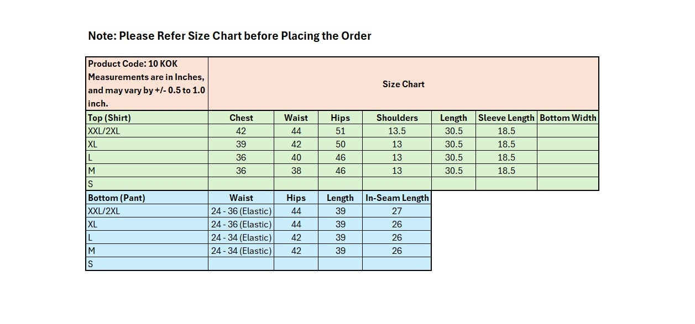The width and height of the screenshot is (695, 324).
Task: Select shirt L waist value 40
Action: pyautogui.click(x=296, y=157)
